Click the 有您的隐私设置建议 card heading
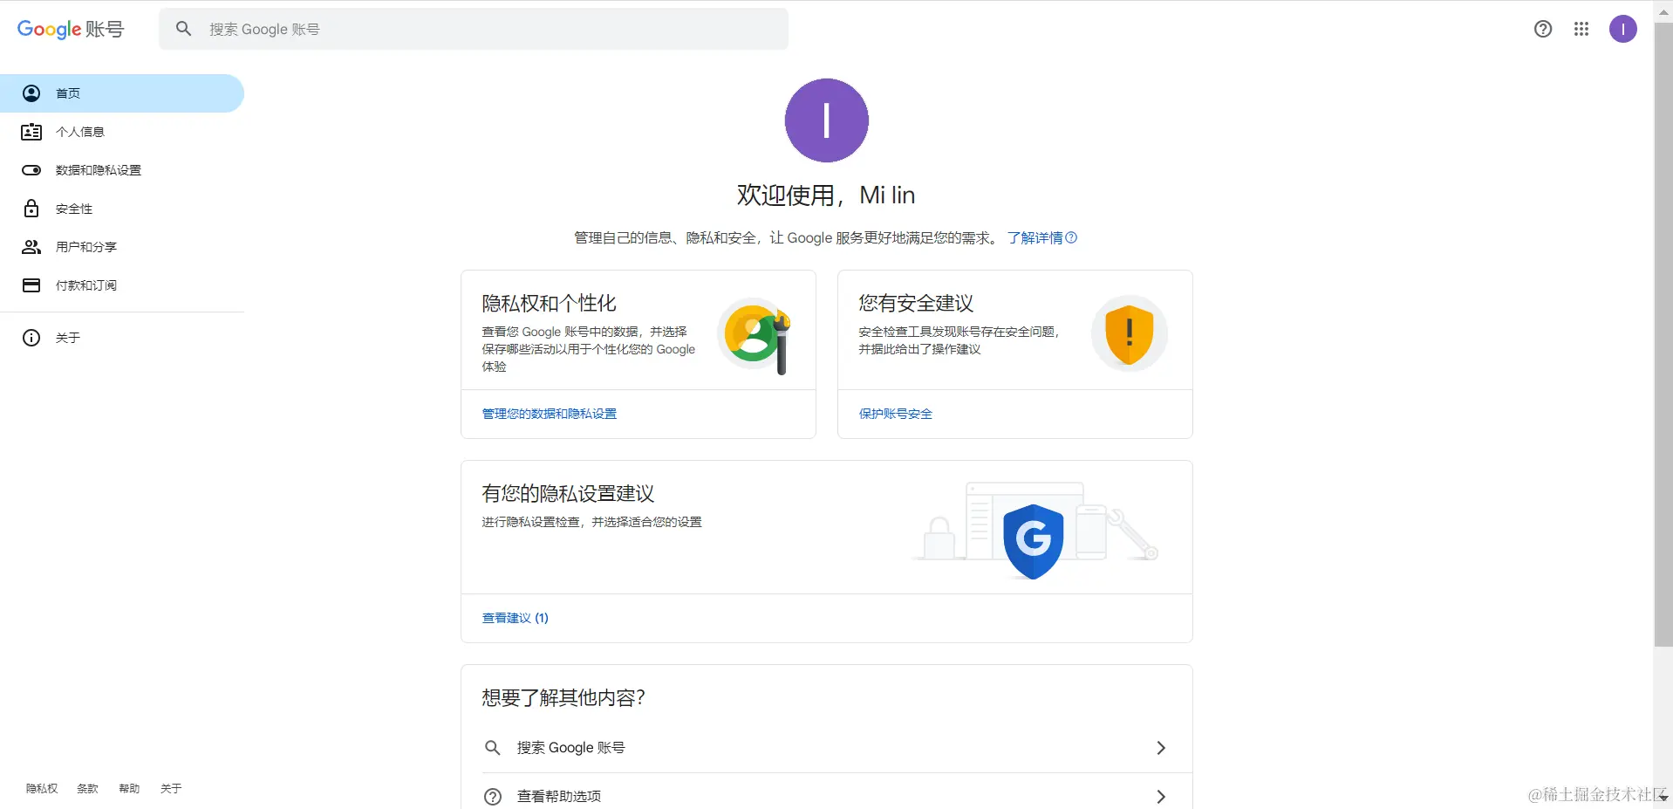This screenshot has height=809, width=1673. [x=569, y=493]
